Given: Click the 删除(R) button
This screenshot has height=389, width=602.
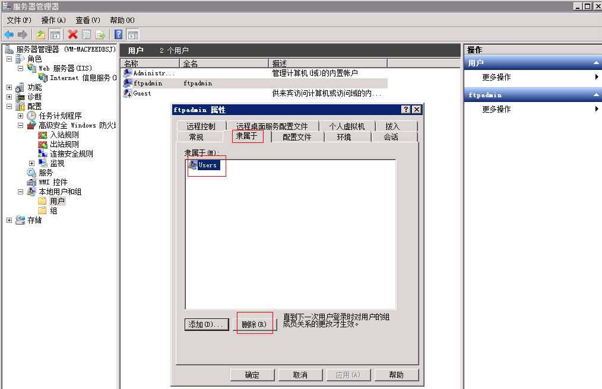Looking at the screenshot, I should (254, 324).
